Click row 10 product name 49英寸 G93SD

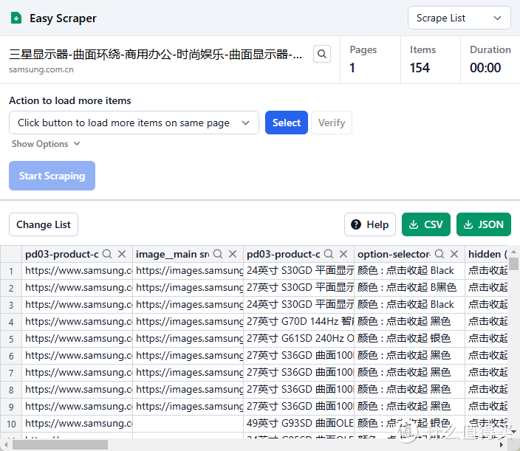[x=299, y=423]
